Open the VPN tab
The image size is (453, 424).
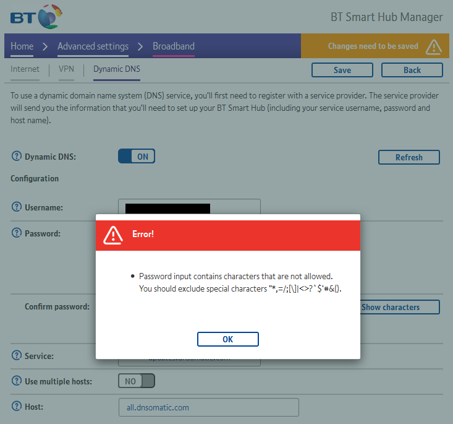(66, 69)
